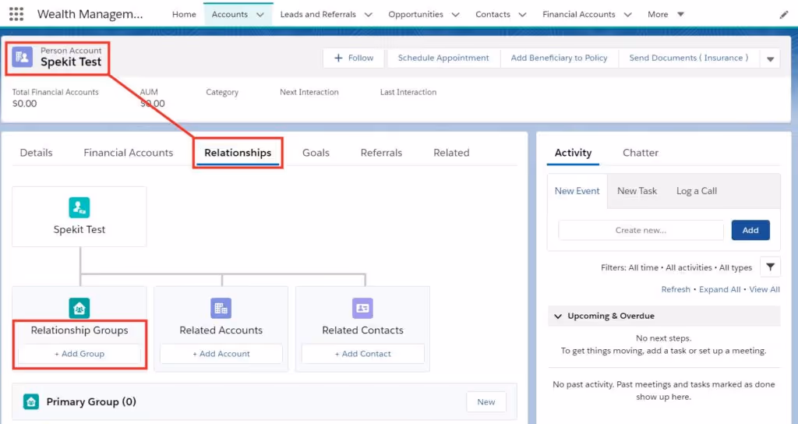Collapse the Upcoming & Overdue section

pyautogui.click(x=558, y=316)
